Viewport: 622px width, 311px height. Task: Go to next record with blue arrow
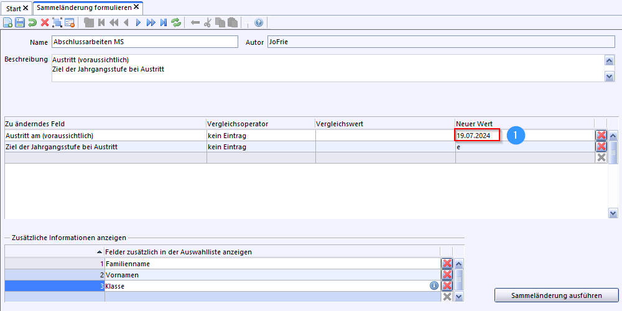[138, 22]
